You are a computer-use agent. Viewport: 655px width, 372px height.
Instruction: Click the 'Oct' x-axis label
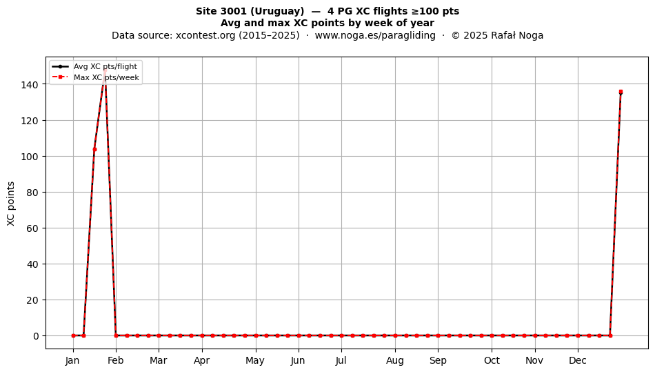pos(492,360)
